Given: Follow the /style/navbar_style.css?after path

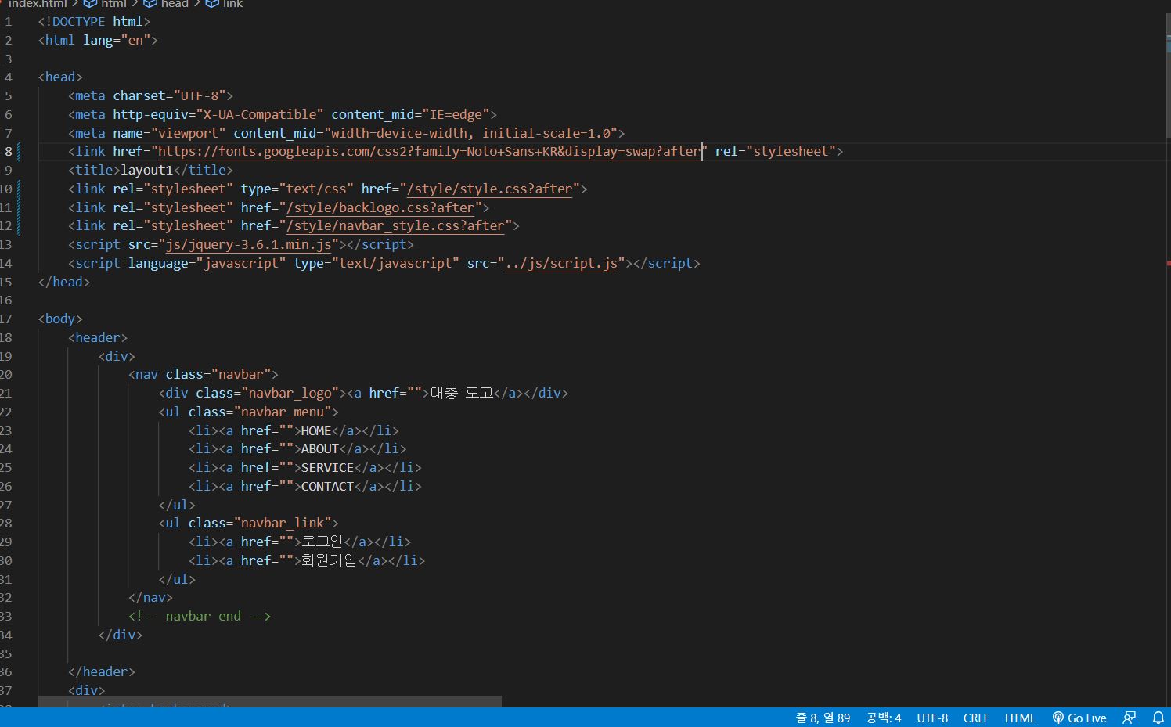Looking at the screenshot, I should [x=395, y=225].
